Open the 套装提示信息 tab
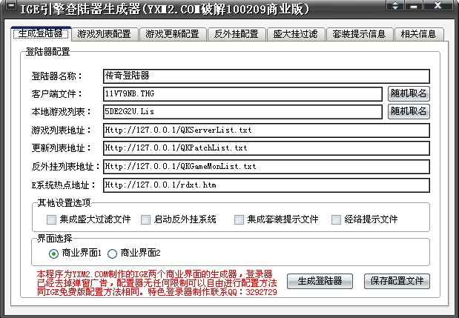The image size is (459, 318). 359,34
